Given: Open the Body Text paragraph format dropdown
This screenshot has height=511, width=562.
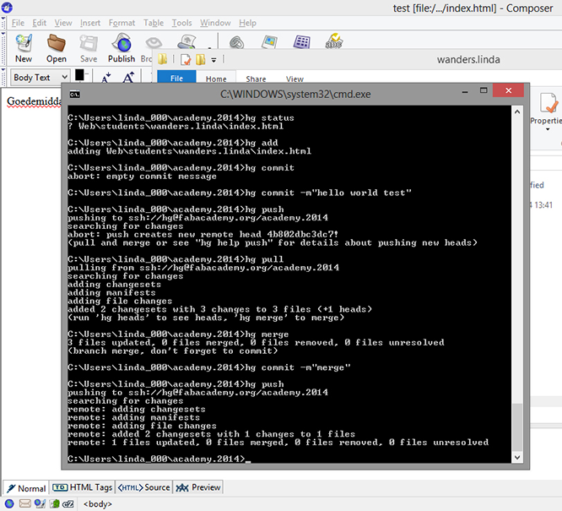Looking at the screenshot, I should [41, 77].
